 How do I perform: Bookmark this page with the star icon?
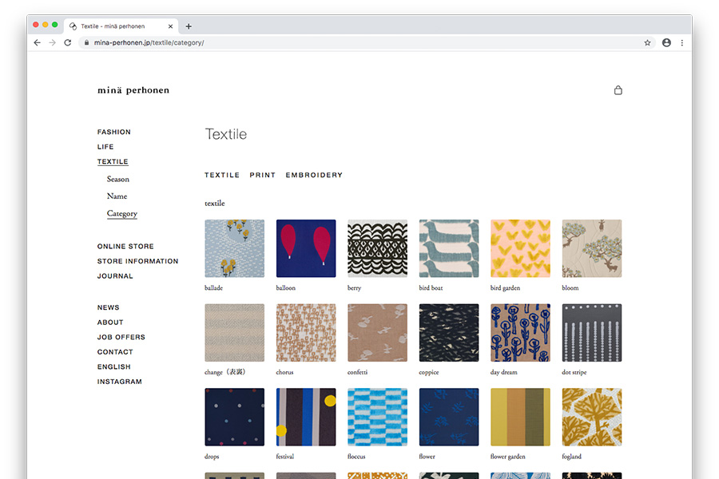(x=647, y=42)
